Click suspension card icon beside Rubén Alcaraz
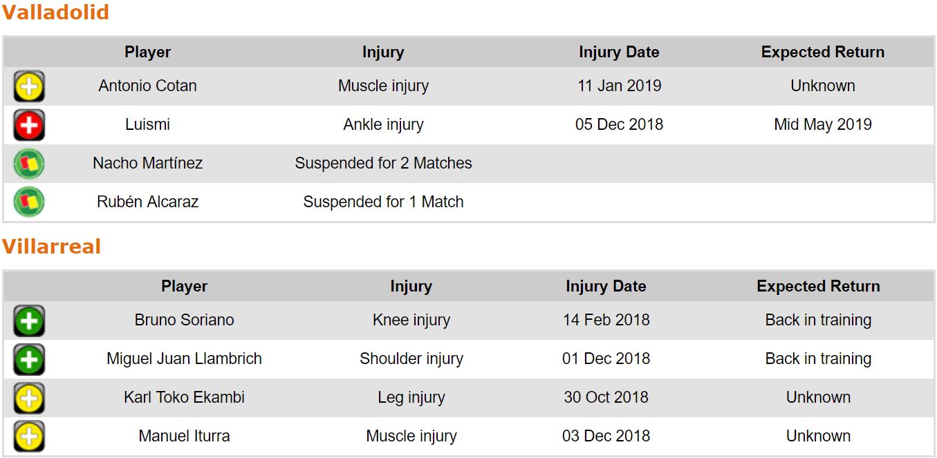This screenshot has width=937, height=458. [29, 202]
